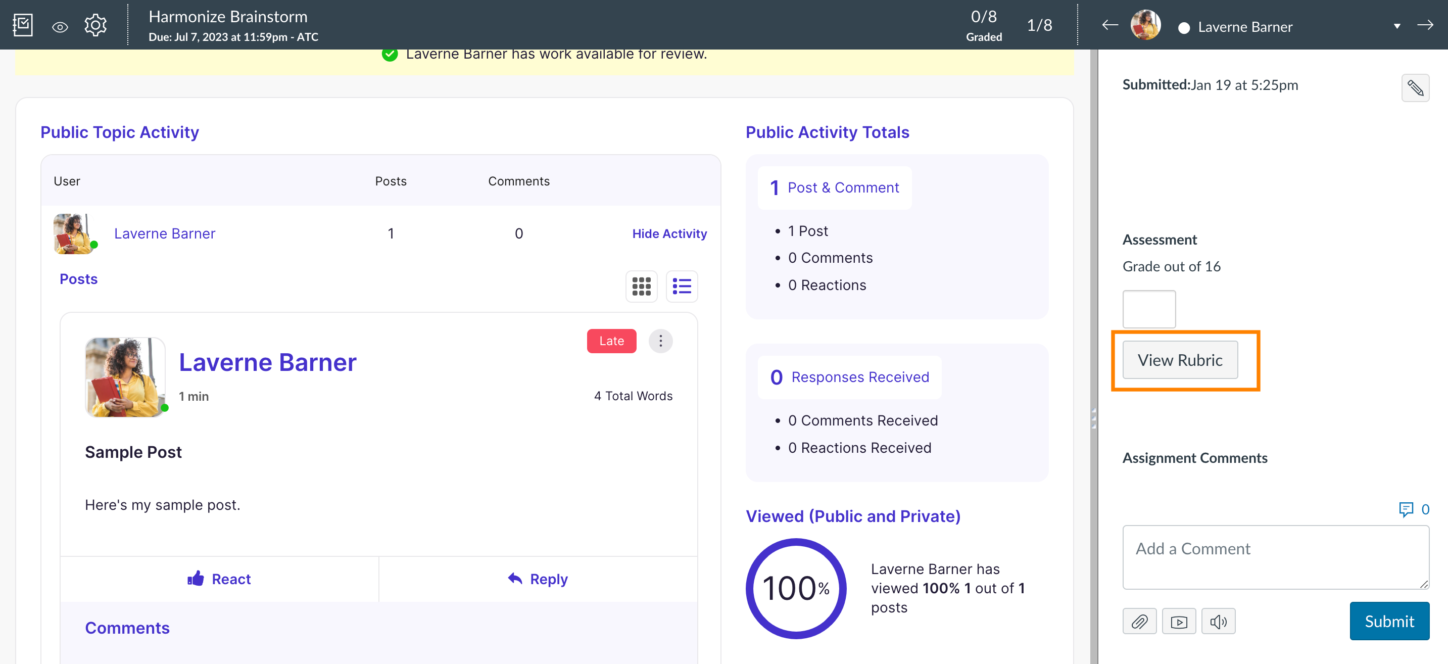
Task: Toggle a reaction on the Sample Post
Action: pyautogui.click(x=219, y=579)
